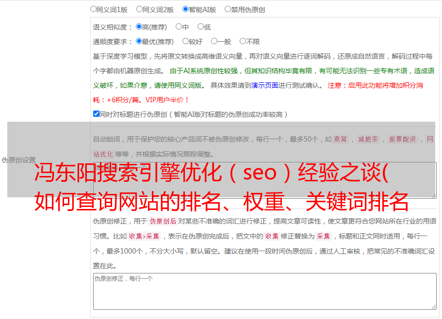
Task: Click the 通顺度要求： label
Action: point(113,42)
